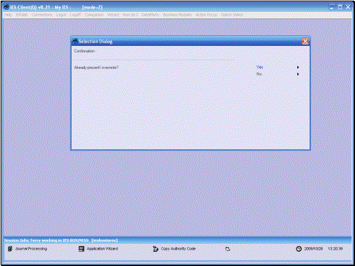This screenshot has width=355, height=266.
Task: Open the Option Select menu
Action: pyautogui.click(x=232, y=14)
